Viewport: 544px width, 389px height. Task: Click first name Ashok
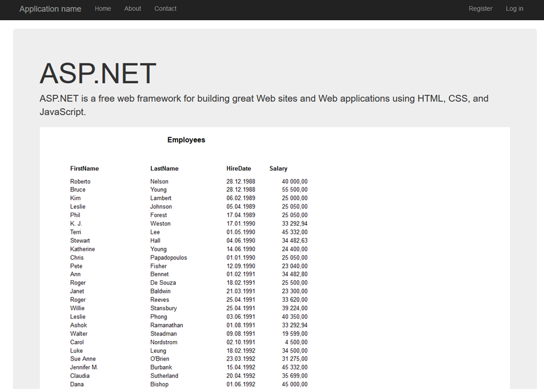coord(78,325)
